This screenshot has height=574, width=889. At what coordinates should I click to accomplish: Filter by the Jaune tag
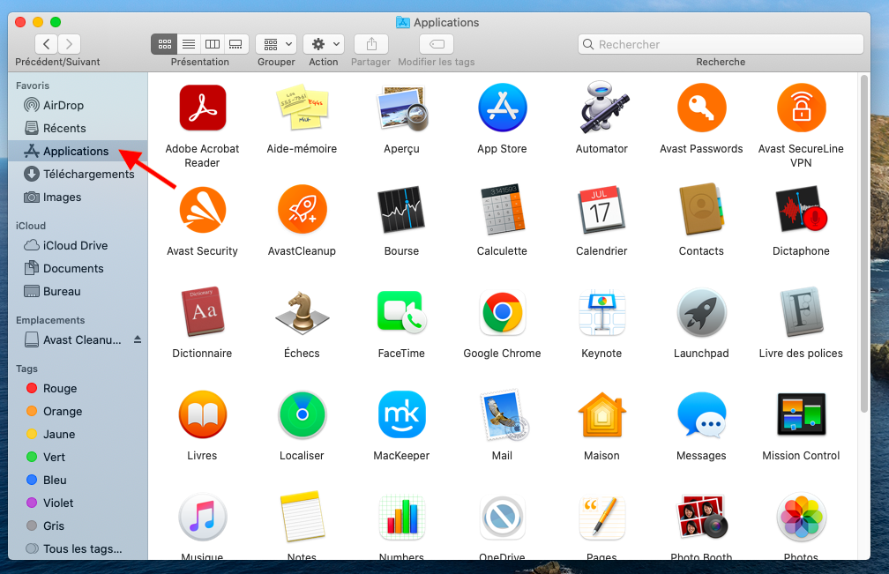(78, 434)
